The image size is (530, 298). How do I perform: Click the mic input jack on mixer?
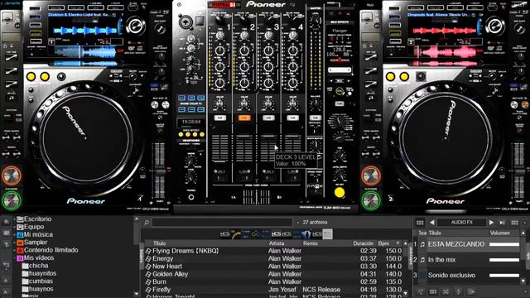pos(185,22)
